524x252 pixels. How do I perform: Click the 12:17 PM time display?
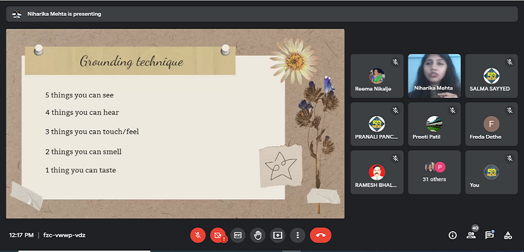click(x=21, y=236)
